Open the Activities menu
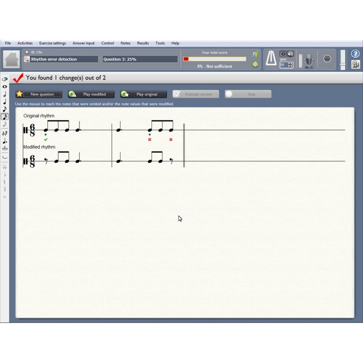The image size is (363, 363). tap(25, 43)
